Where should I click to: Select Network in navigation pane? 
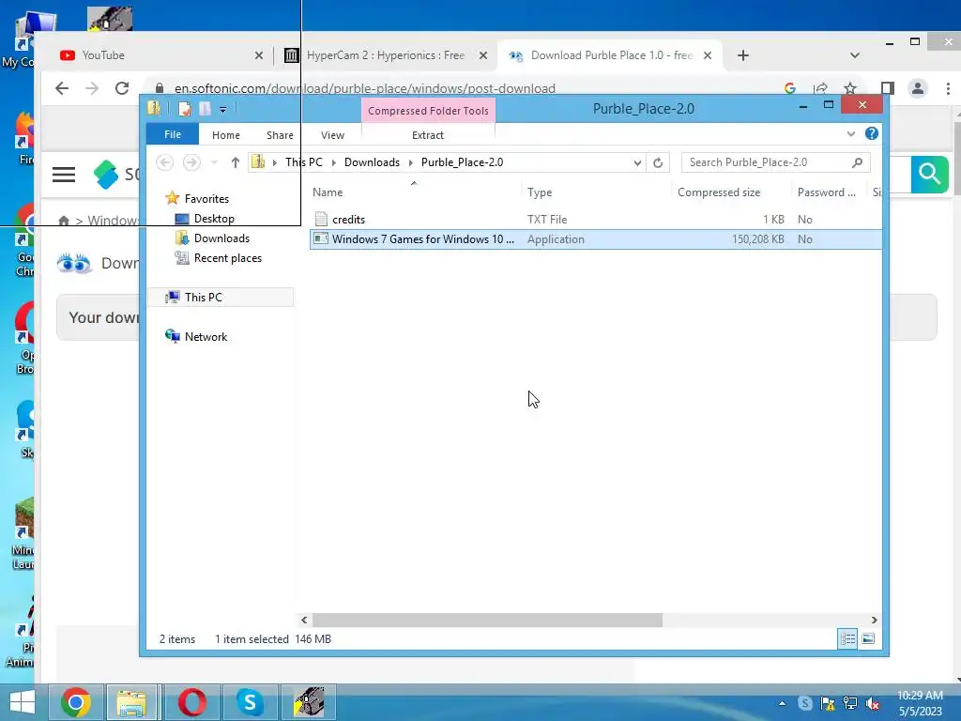click(196, 337)
